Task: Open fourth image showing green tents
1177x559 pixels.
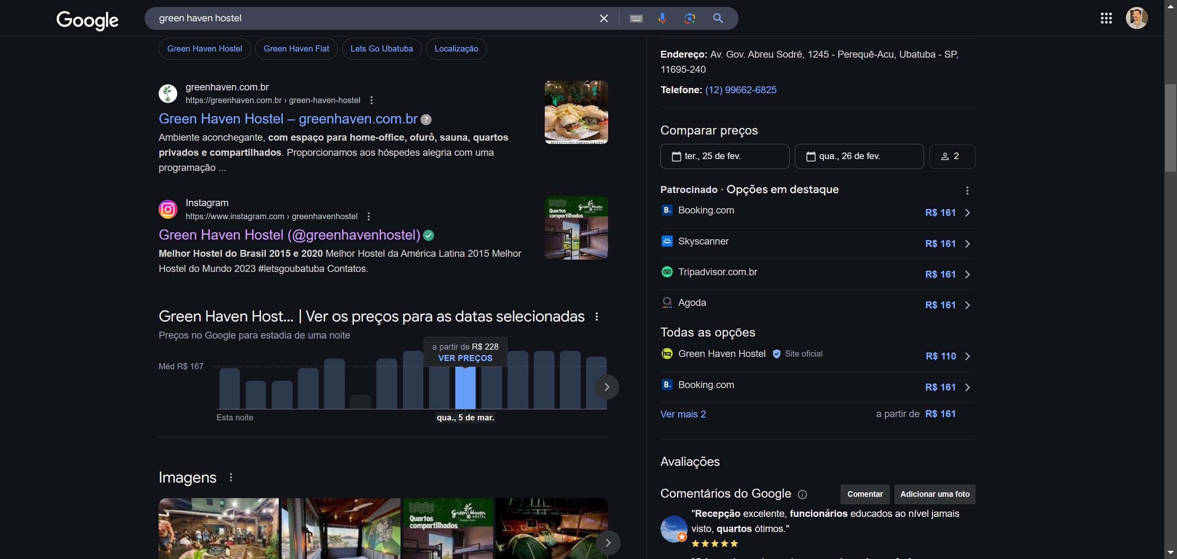Action: coord(552,528)
